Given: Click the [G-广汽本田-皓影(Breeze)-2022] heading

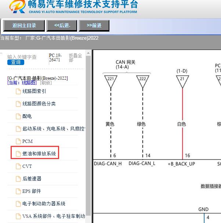Looking at the screenshot, I should pyautogui.click(x=38, y=78).
